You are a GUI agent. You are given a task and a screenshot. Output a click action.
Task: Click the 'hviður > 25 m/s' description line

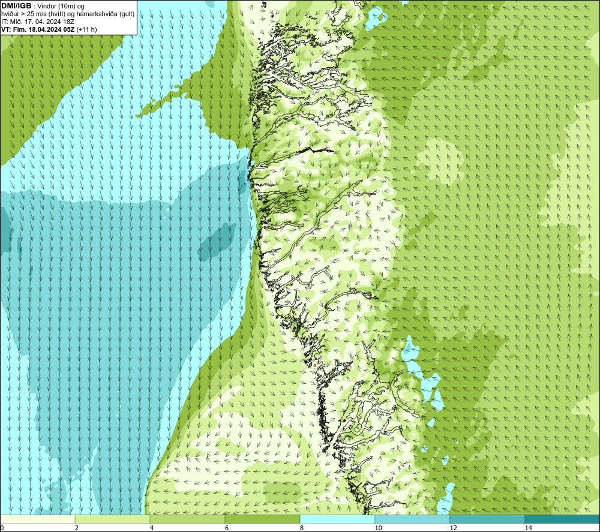click(68, 14)
